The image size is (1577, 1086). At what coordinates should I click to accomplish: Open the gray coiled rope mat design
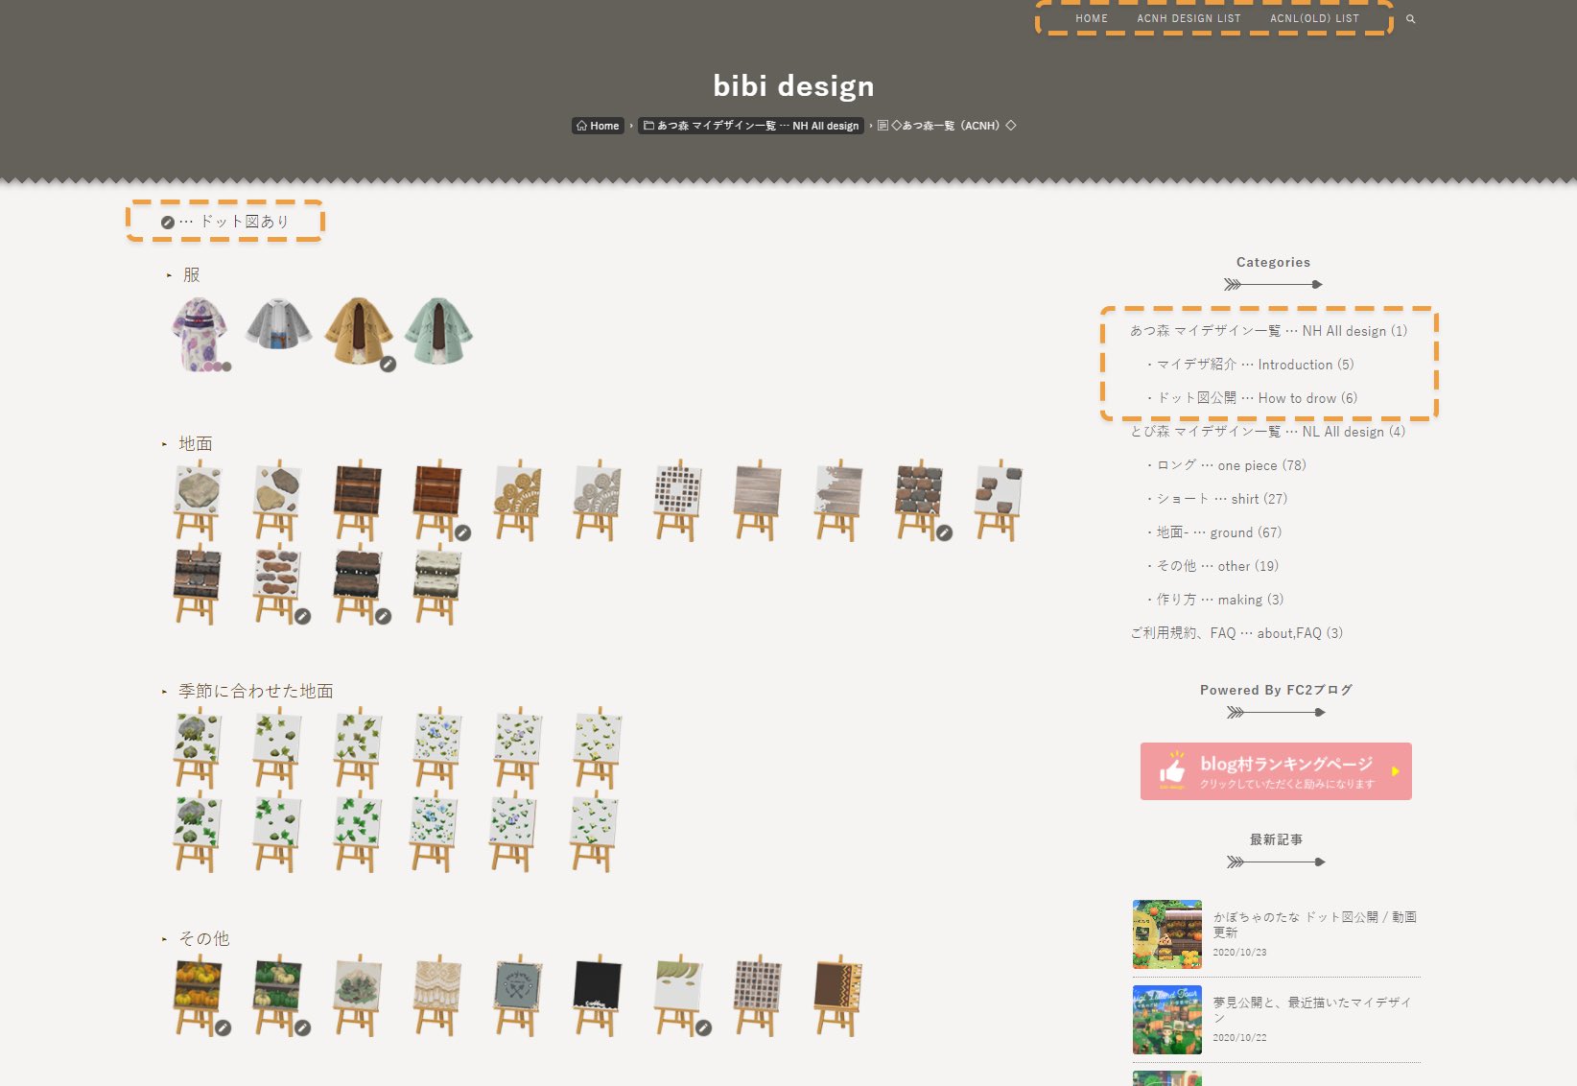click(598, 500)
